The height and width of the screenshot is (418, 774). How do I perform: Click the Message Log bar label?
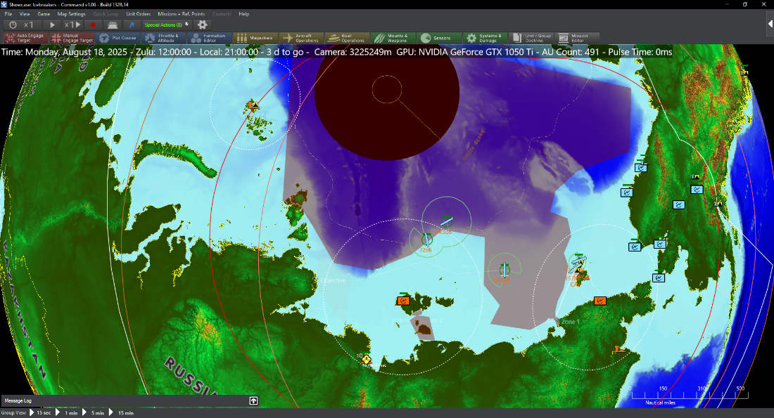tap(18, 400)
